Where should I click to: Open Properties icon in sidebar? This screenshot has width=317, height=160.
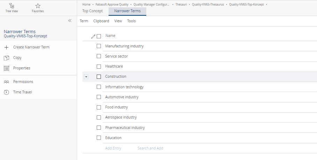[x=6, y=68]
